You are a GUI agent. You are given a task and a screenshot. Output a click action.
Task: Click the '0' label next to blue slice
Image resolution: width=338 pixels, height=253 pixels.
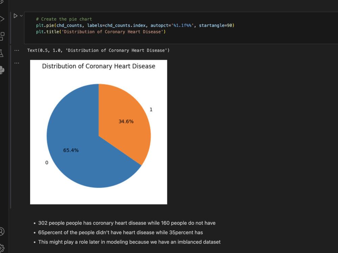[47, 163]
